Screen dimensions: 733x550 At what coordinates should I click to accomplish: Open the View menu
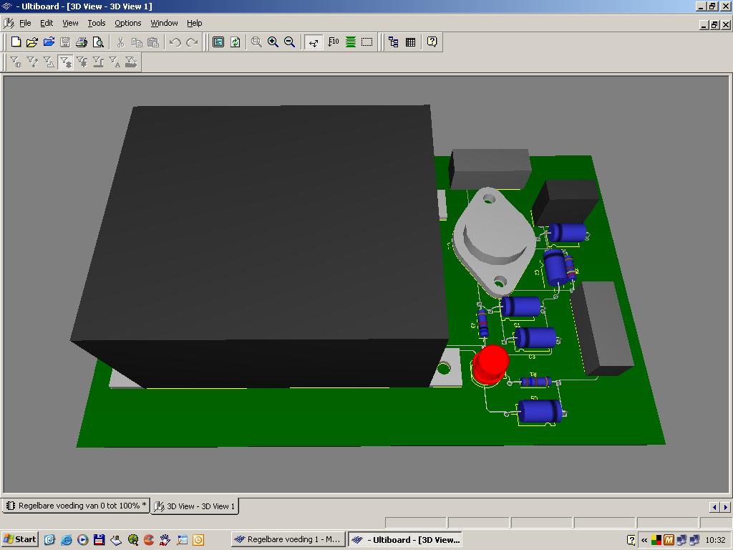pyautogui.click(x=70, y=23)
